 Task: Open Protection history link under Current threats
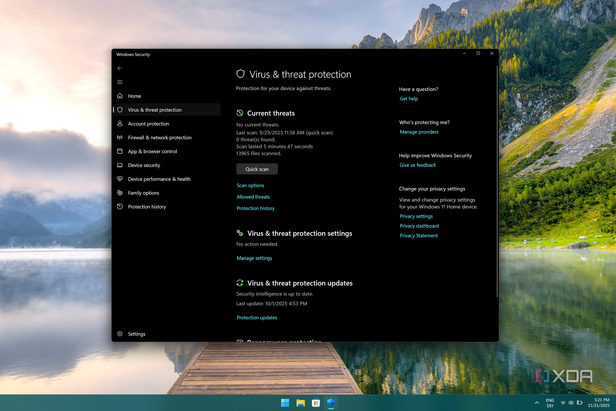pos(255,208)
